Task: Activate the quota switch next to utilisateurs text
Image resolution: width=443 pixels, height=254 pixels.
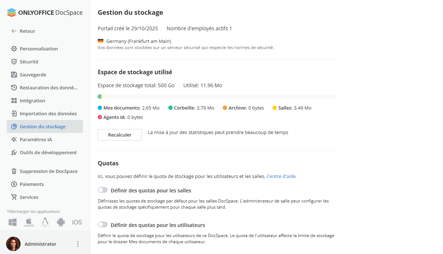Action: tap(103, 224)
